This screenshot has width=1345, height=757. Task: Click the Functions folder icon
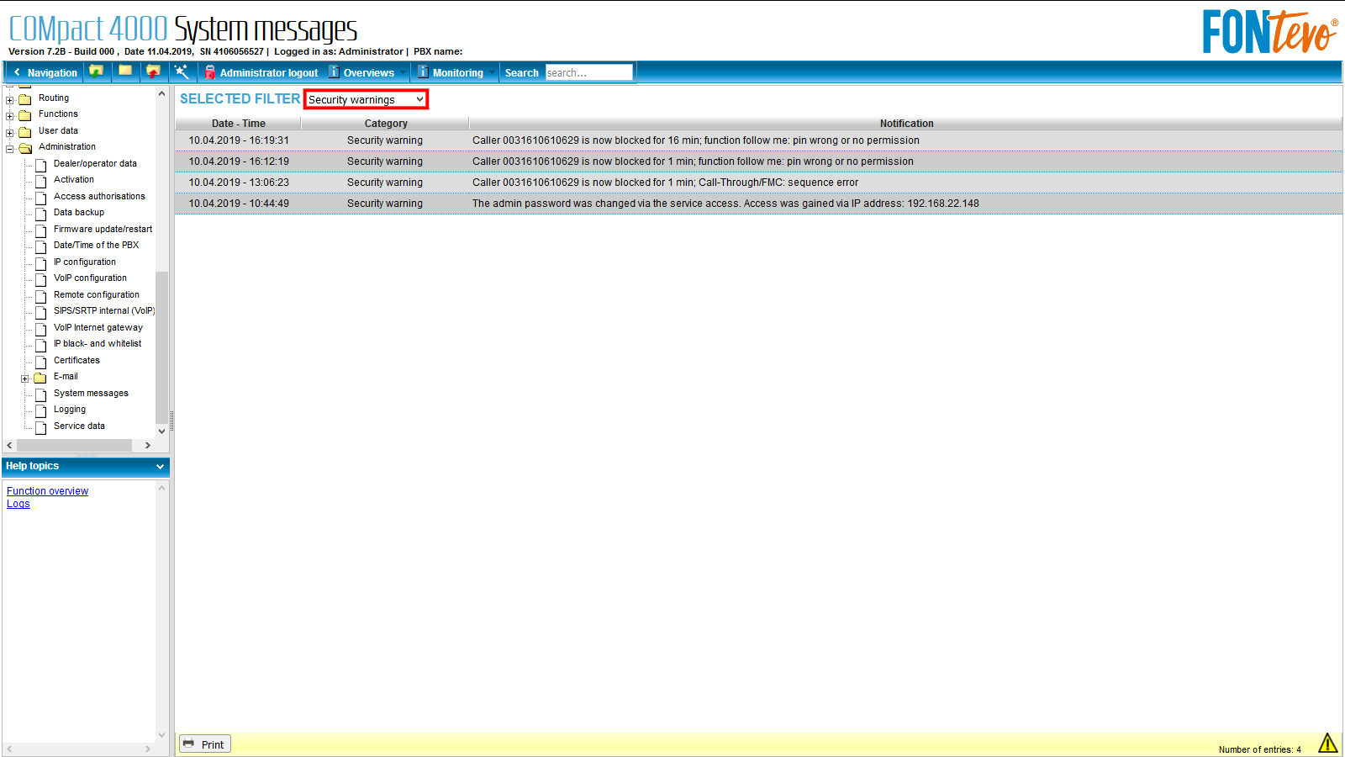(x=25, y=115)
